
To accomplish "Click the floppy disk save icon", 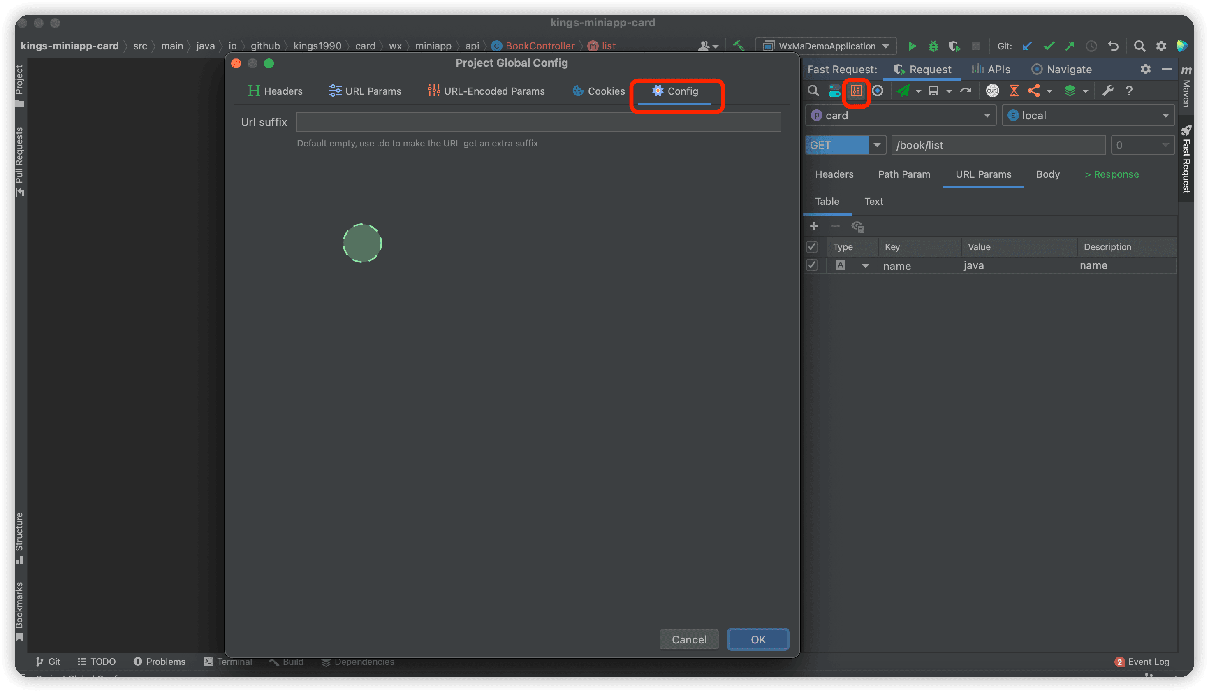I will pyautogui.click(x=933, y=91).
